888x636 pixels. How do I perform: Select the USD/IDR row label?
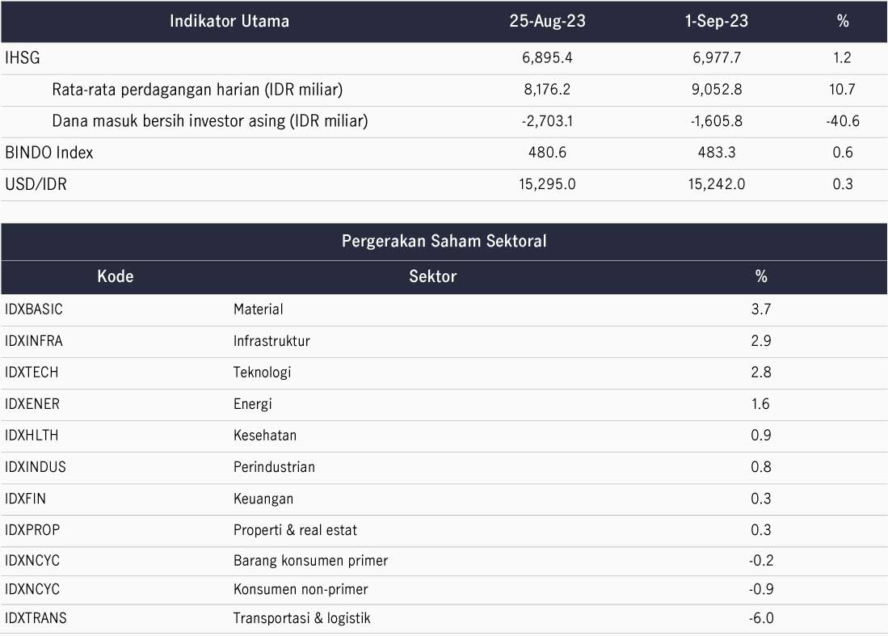[x=36, y=184]
